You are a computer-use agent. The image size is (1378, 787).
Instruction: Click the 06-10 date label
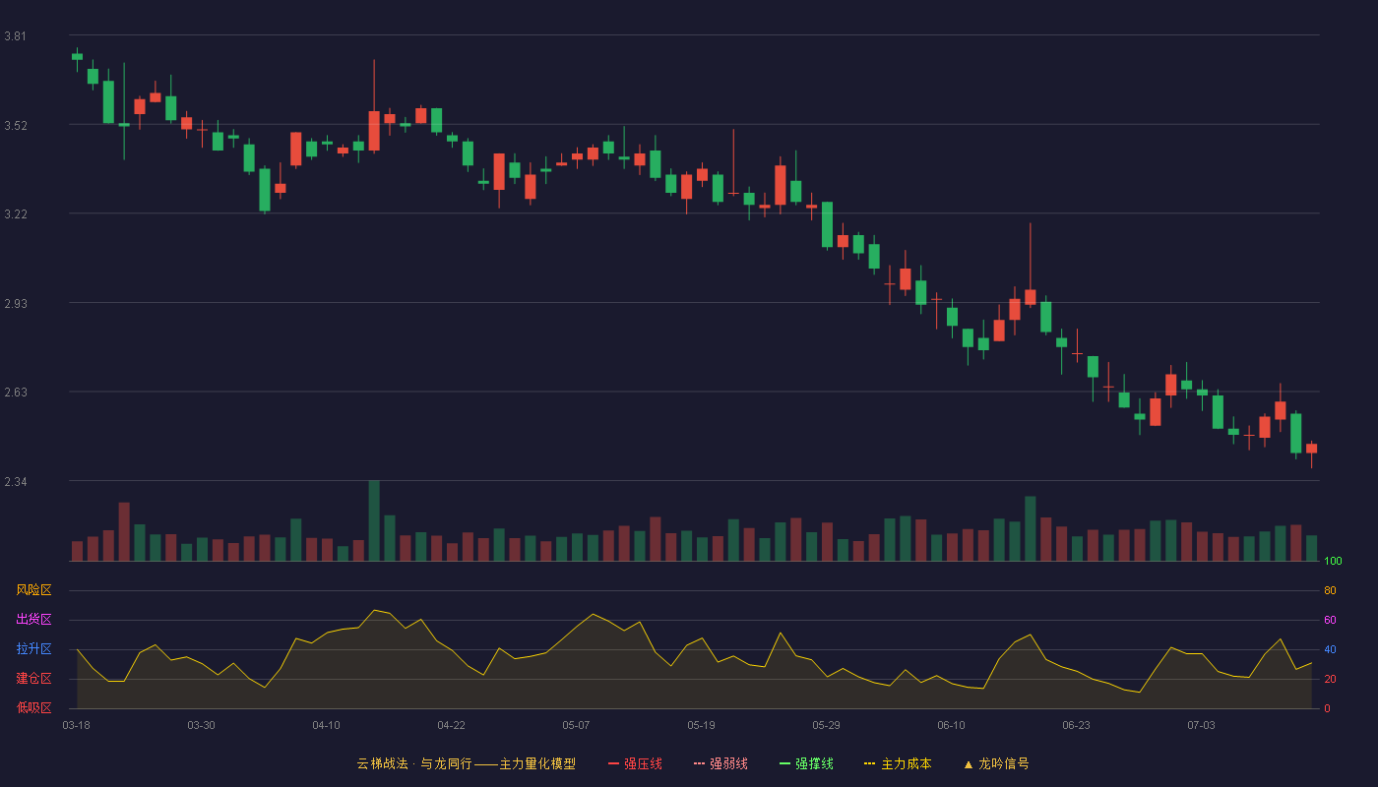click(x=951, y=725)
